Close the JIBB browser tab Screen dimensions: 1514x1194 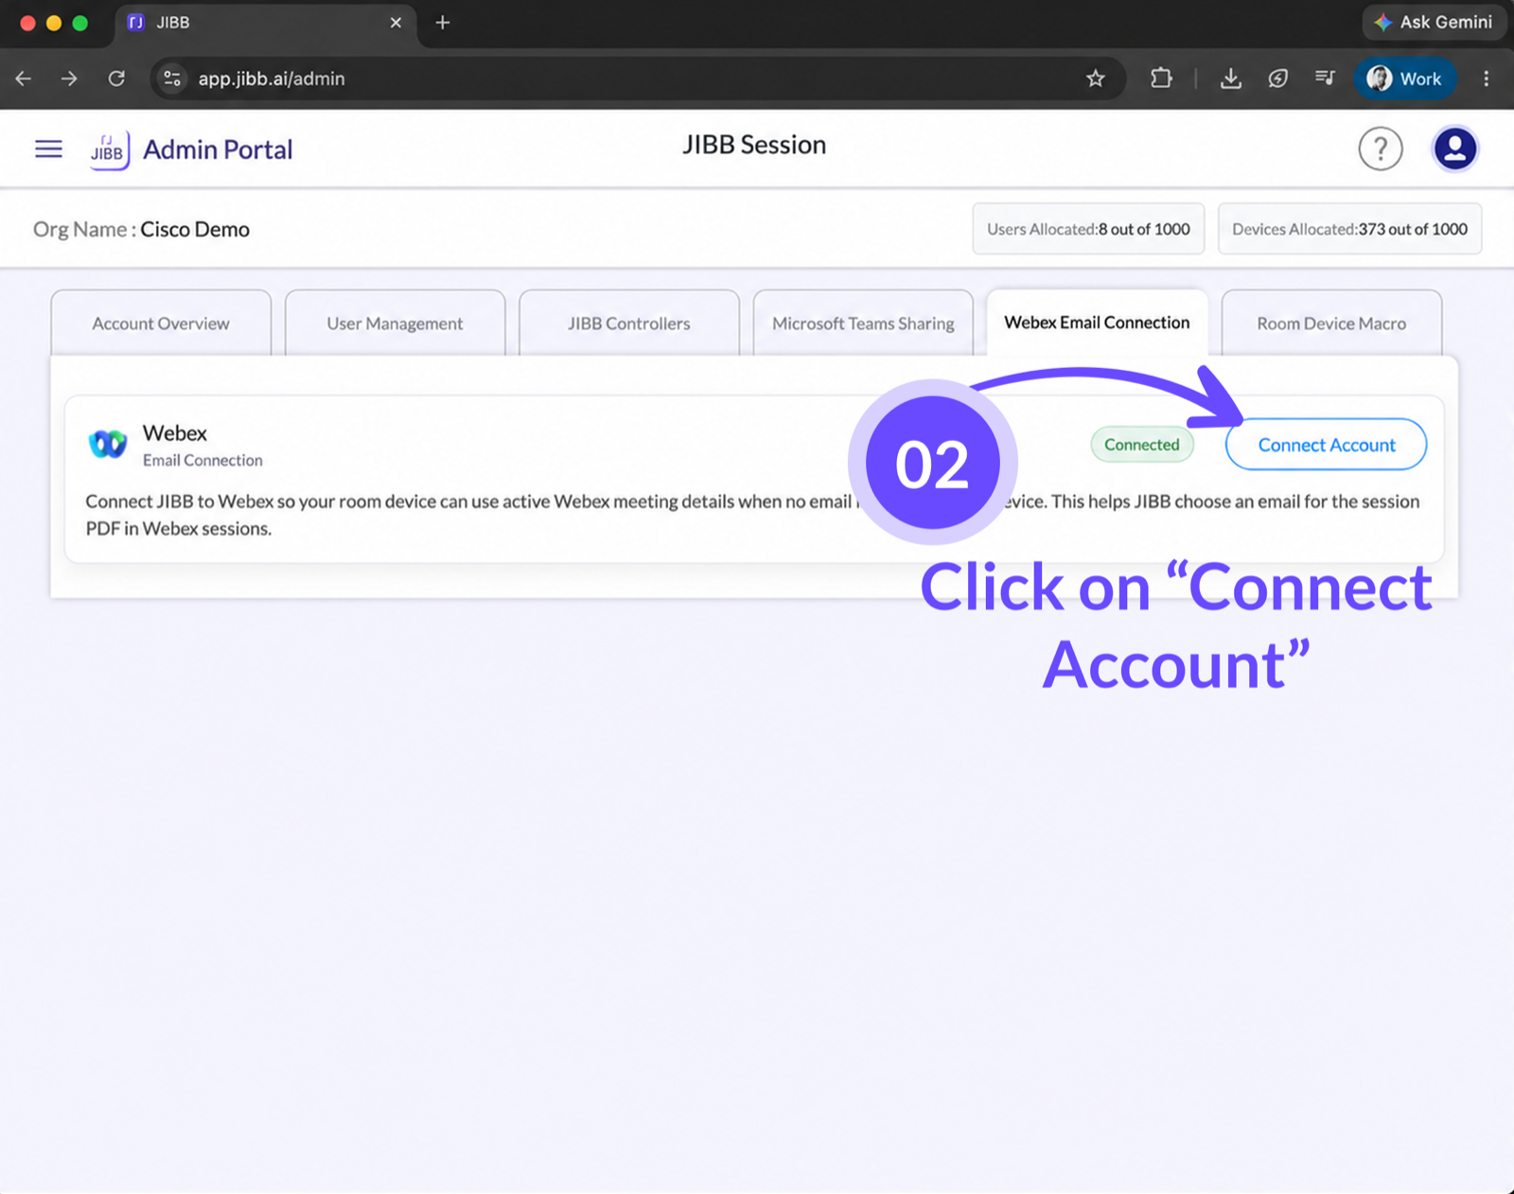[x=396, y=23]
